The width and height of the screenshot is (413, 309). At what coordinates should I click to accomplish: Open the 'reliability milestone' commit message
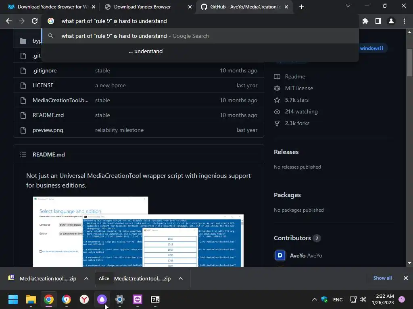119,130
